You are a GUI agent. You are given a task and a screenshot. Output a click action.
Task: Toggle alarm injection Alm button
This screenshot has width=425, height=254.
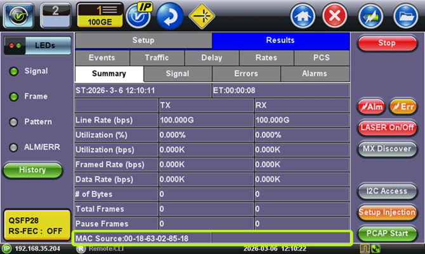pos(369,106)
